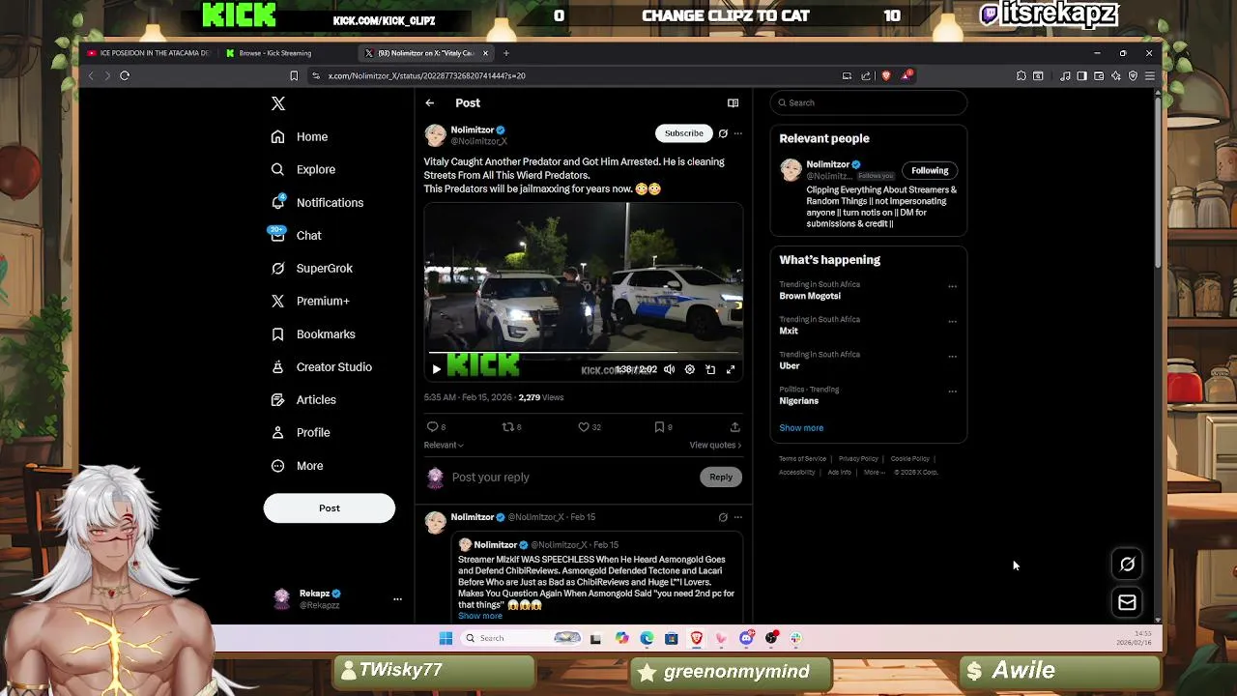Click the Brave Rewards triangle icon
1237x696 pixels.
(x=906, y=75)
